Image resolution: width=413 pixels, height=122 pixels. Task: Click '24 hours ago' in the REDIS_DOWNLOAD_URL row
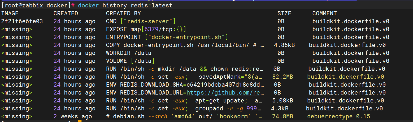click(x=75, y=93)
